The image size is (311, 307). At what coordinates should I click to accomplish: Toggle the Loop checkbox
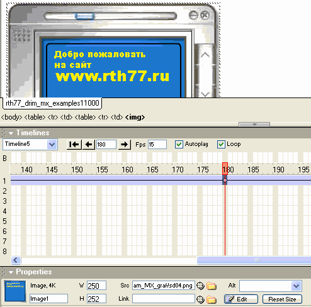221,144
